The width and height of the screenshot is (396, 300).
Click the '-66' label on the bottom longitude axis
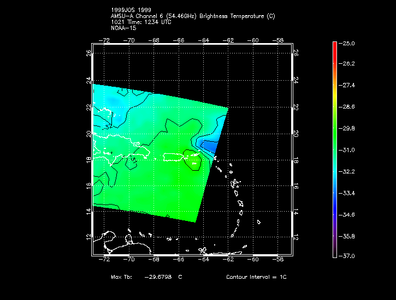point(179,260)
